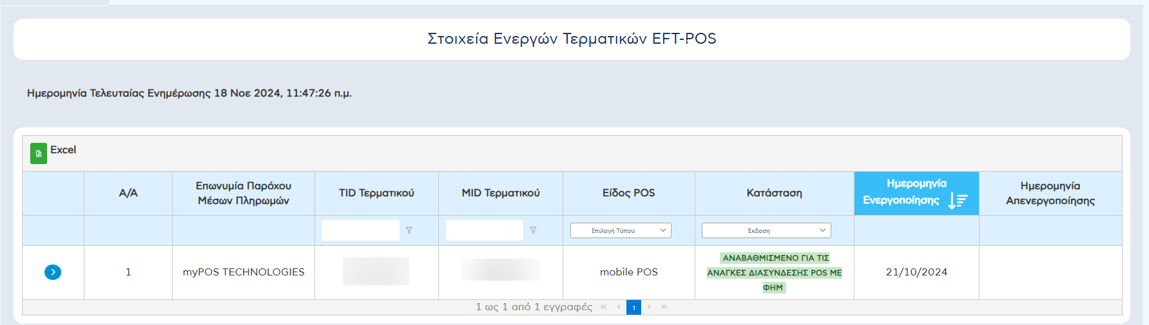1149x325 pixels.
Task: Click the MID Τερματικού filter funnel icon
Action: click(x=533, y=230)
